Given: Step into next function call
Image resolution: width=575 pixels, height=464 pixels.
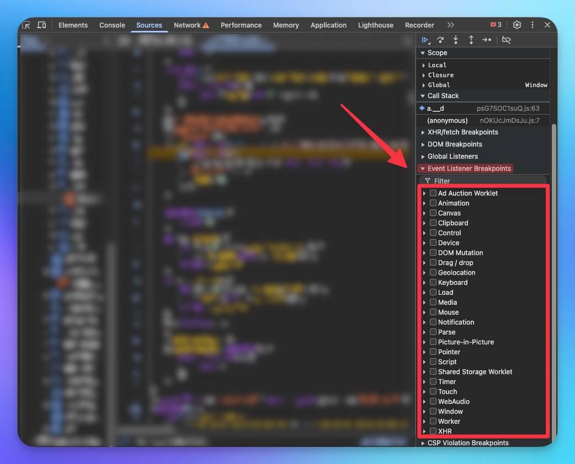Looking at the screenshot, I should point(455,40).
